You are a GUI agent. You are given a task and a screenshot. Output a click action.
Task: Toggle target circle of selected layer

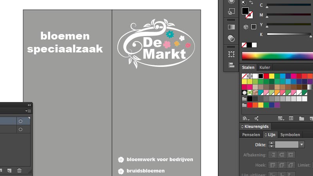20,121
